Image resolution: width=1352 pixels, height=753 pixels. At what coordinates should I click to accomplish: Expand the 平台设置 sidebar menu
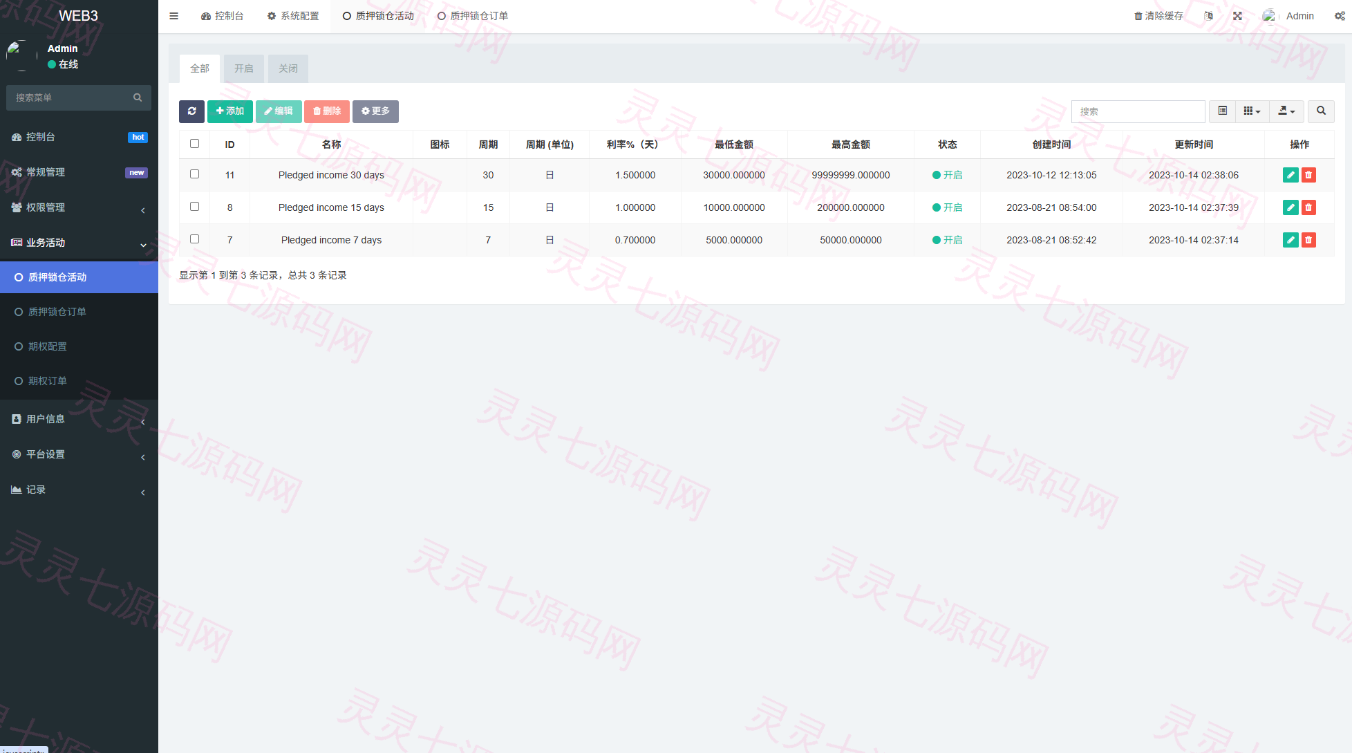click(x=79, y=454)
